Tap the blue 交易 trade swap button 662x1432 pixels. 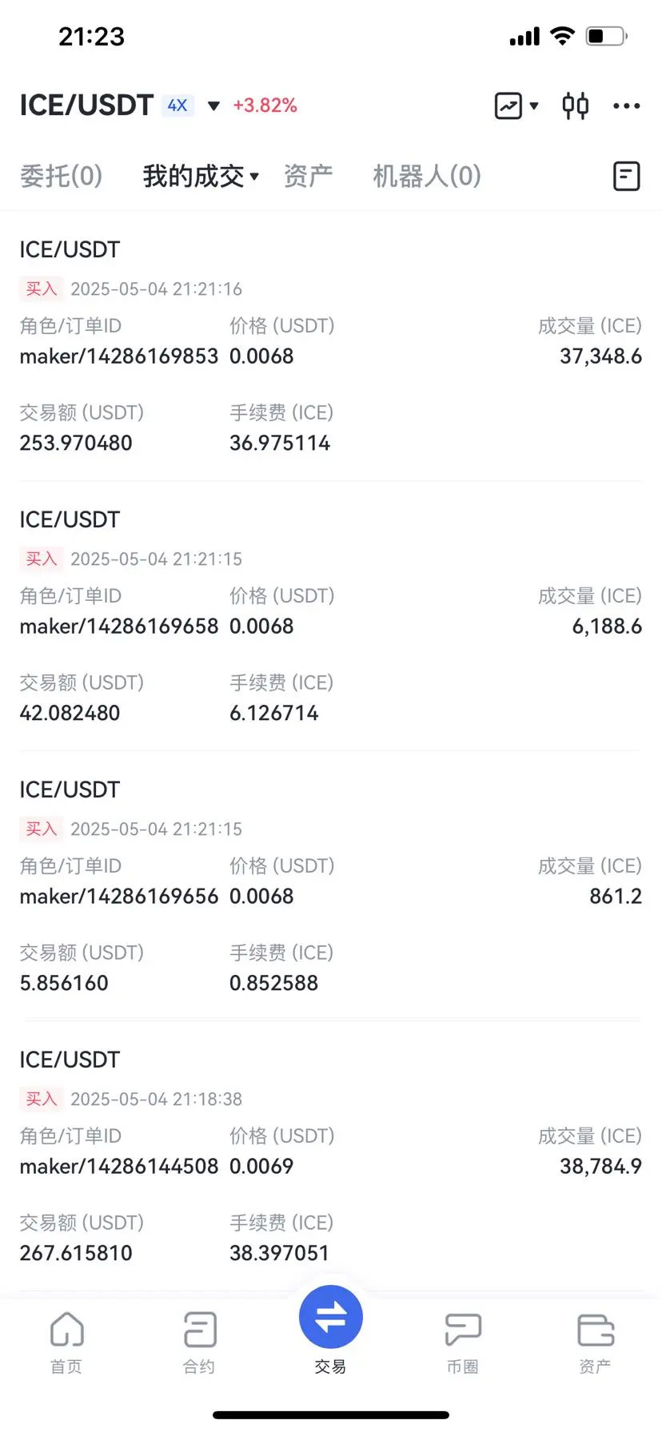coord(331,1317)
